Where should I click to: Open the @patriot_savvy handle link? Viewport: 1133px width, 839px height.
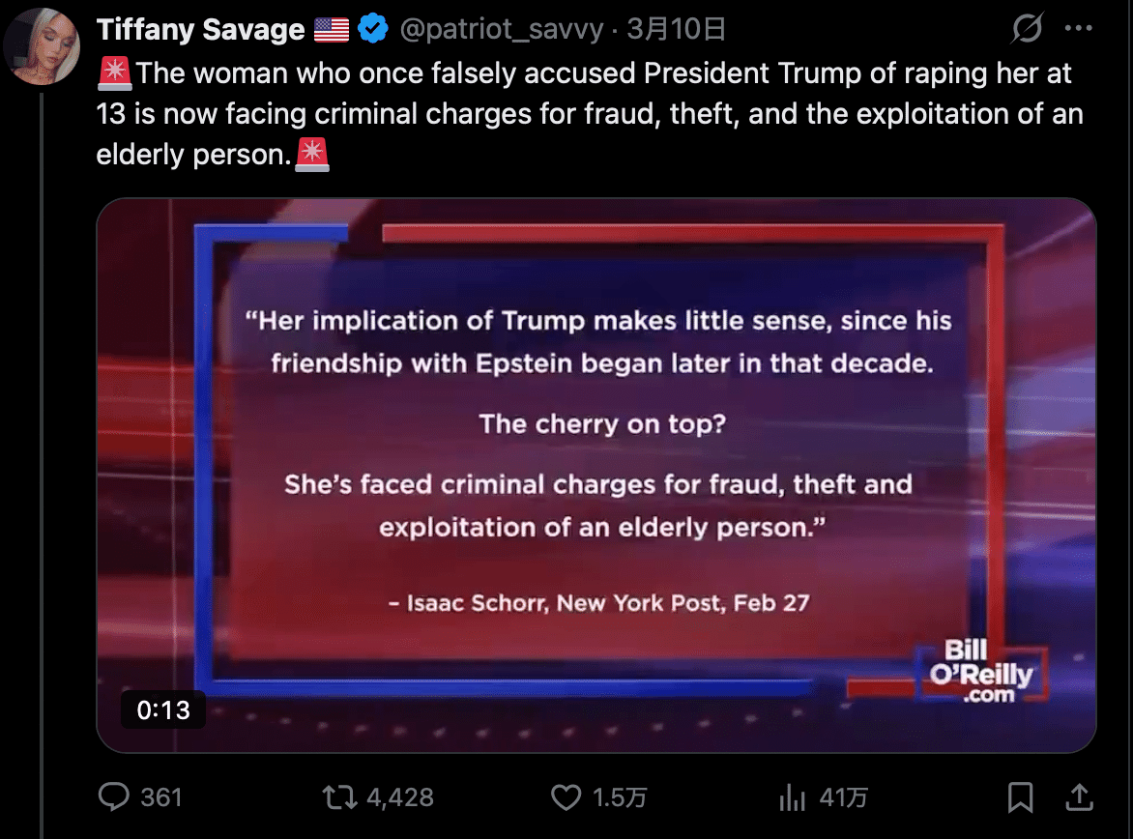(503, 30)
